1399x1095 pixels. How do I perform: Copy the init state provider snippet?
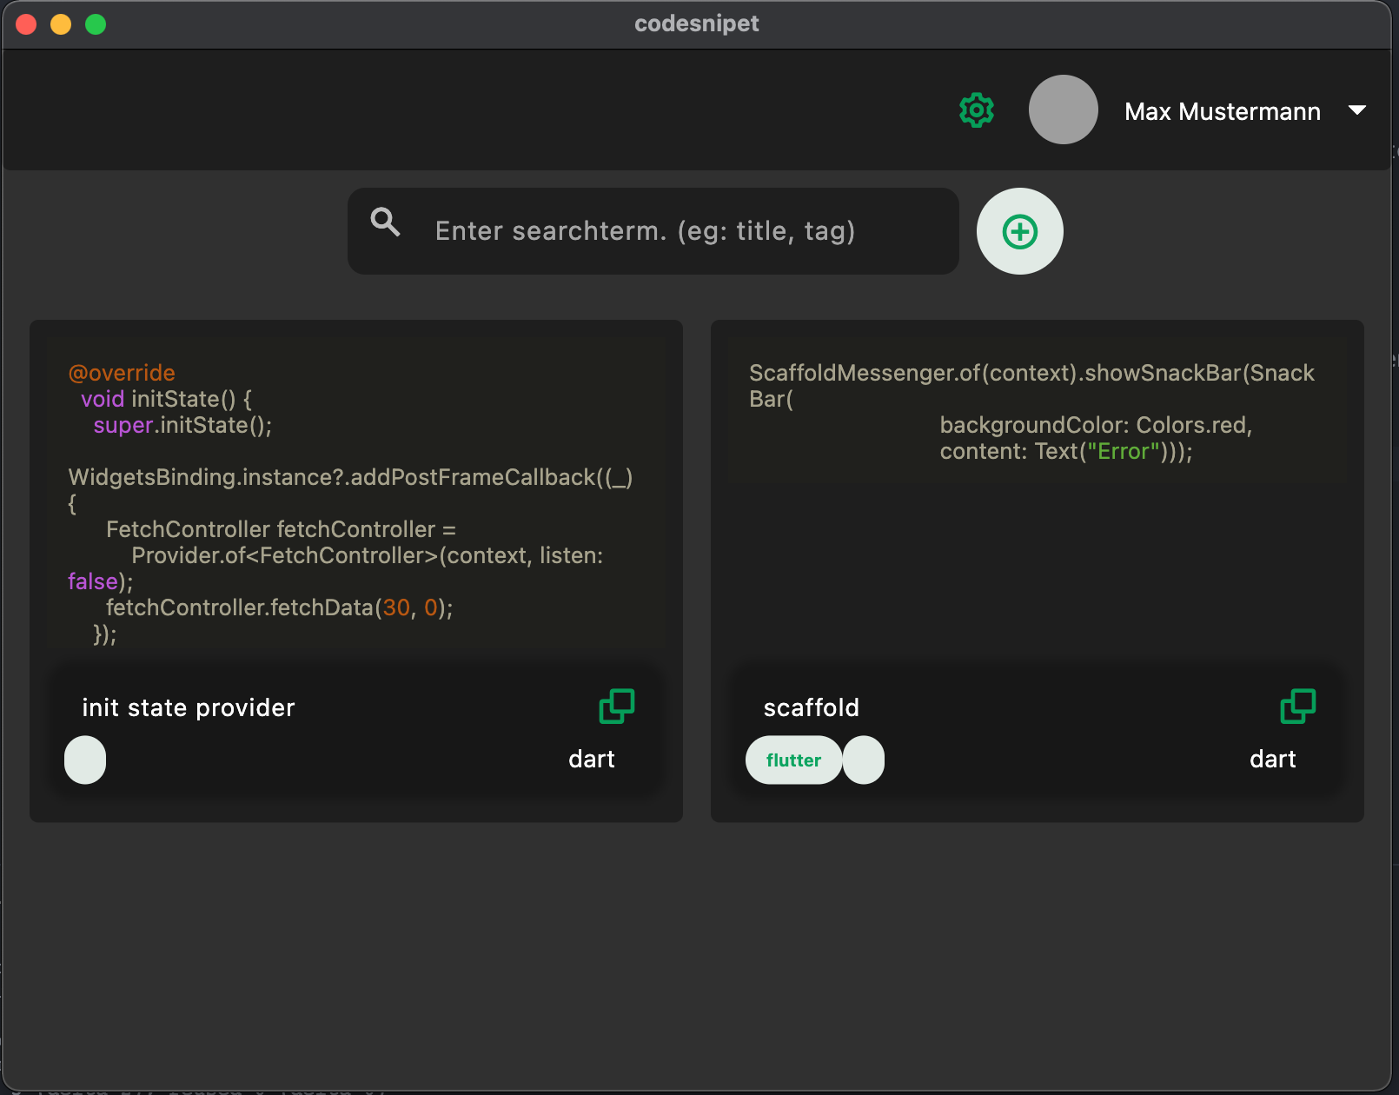pyautogui.click(x=617, y=707)
